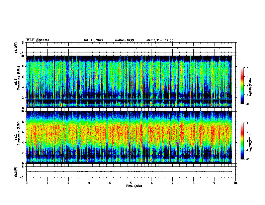The width and height of the screenshot is (265, 205).
Task: Click the '9' tick label on the time axis
Action: coord(214,183)
